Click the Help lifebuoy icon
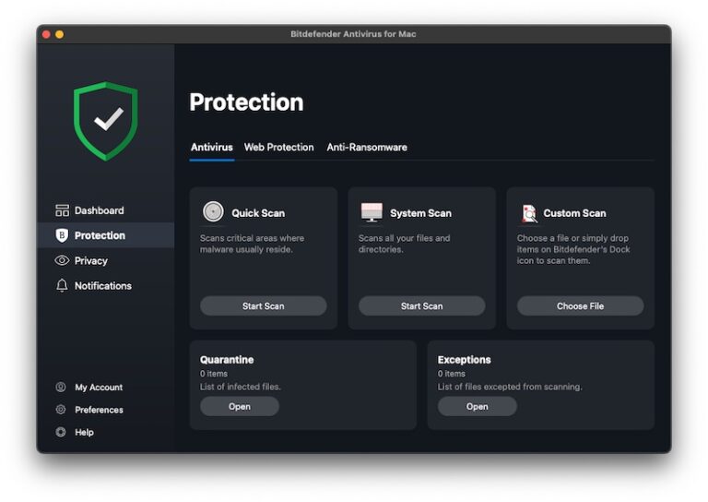This screenshot has height=502, width=708. (x=61, y=432)
